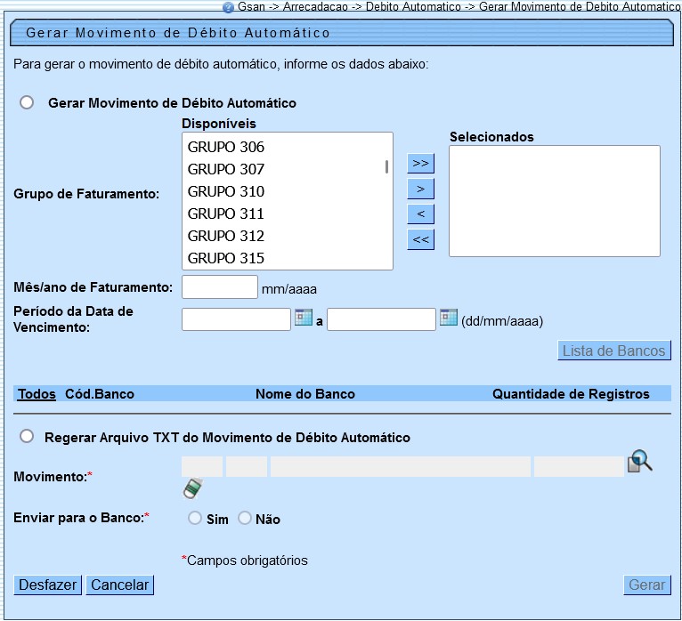
Task: Choose Sim for Enviar para o Banco
Action: tap(195, 518)
